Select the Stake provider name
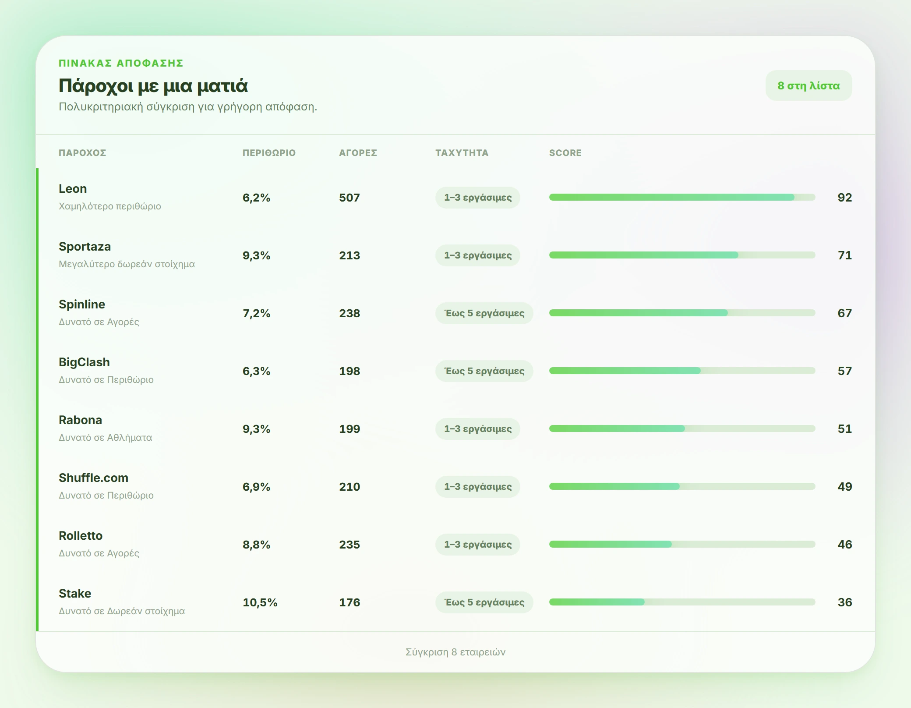 coord(75,594)
